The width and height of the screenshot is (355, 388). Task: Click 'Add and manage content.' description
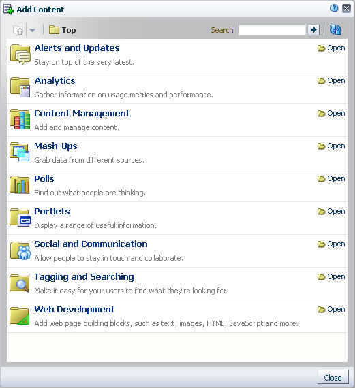[77, 127]
